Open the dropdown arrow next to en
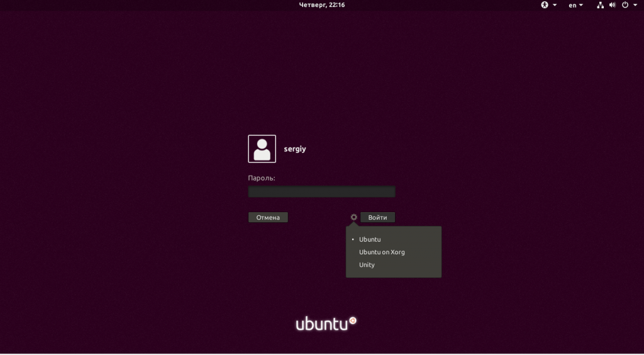This screenshot has height=355, width=644. tap(581, 5)
